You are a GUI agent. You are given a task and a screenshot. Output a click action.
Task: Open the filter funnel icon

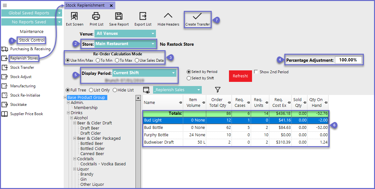pos(218,90)
